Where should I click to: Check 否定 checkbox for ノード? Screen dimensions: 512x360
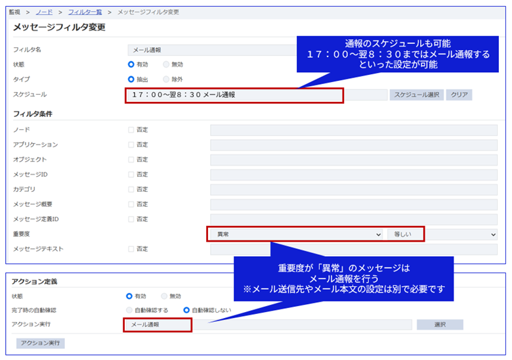[131, 130]
